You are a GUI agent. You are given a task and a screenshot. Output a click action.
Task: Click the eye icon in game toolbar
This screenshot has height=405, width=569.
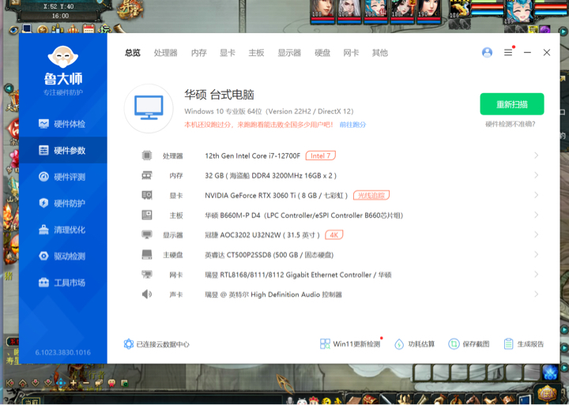tap(13, 30)
